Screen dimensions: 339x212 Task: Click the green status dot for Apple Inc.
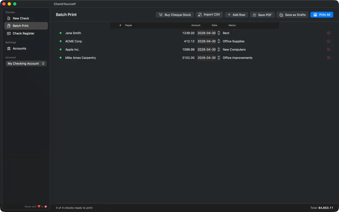tap(60, 49)
